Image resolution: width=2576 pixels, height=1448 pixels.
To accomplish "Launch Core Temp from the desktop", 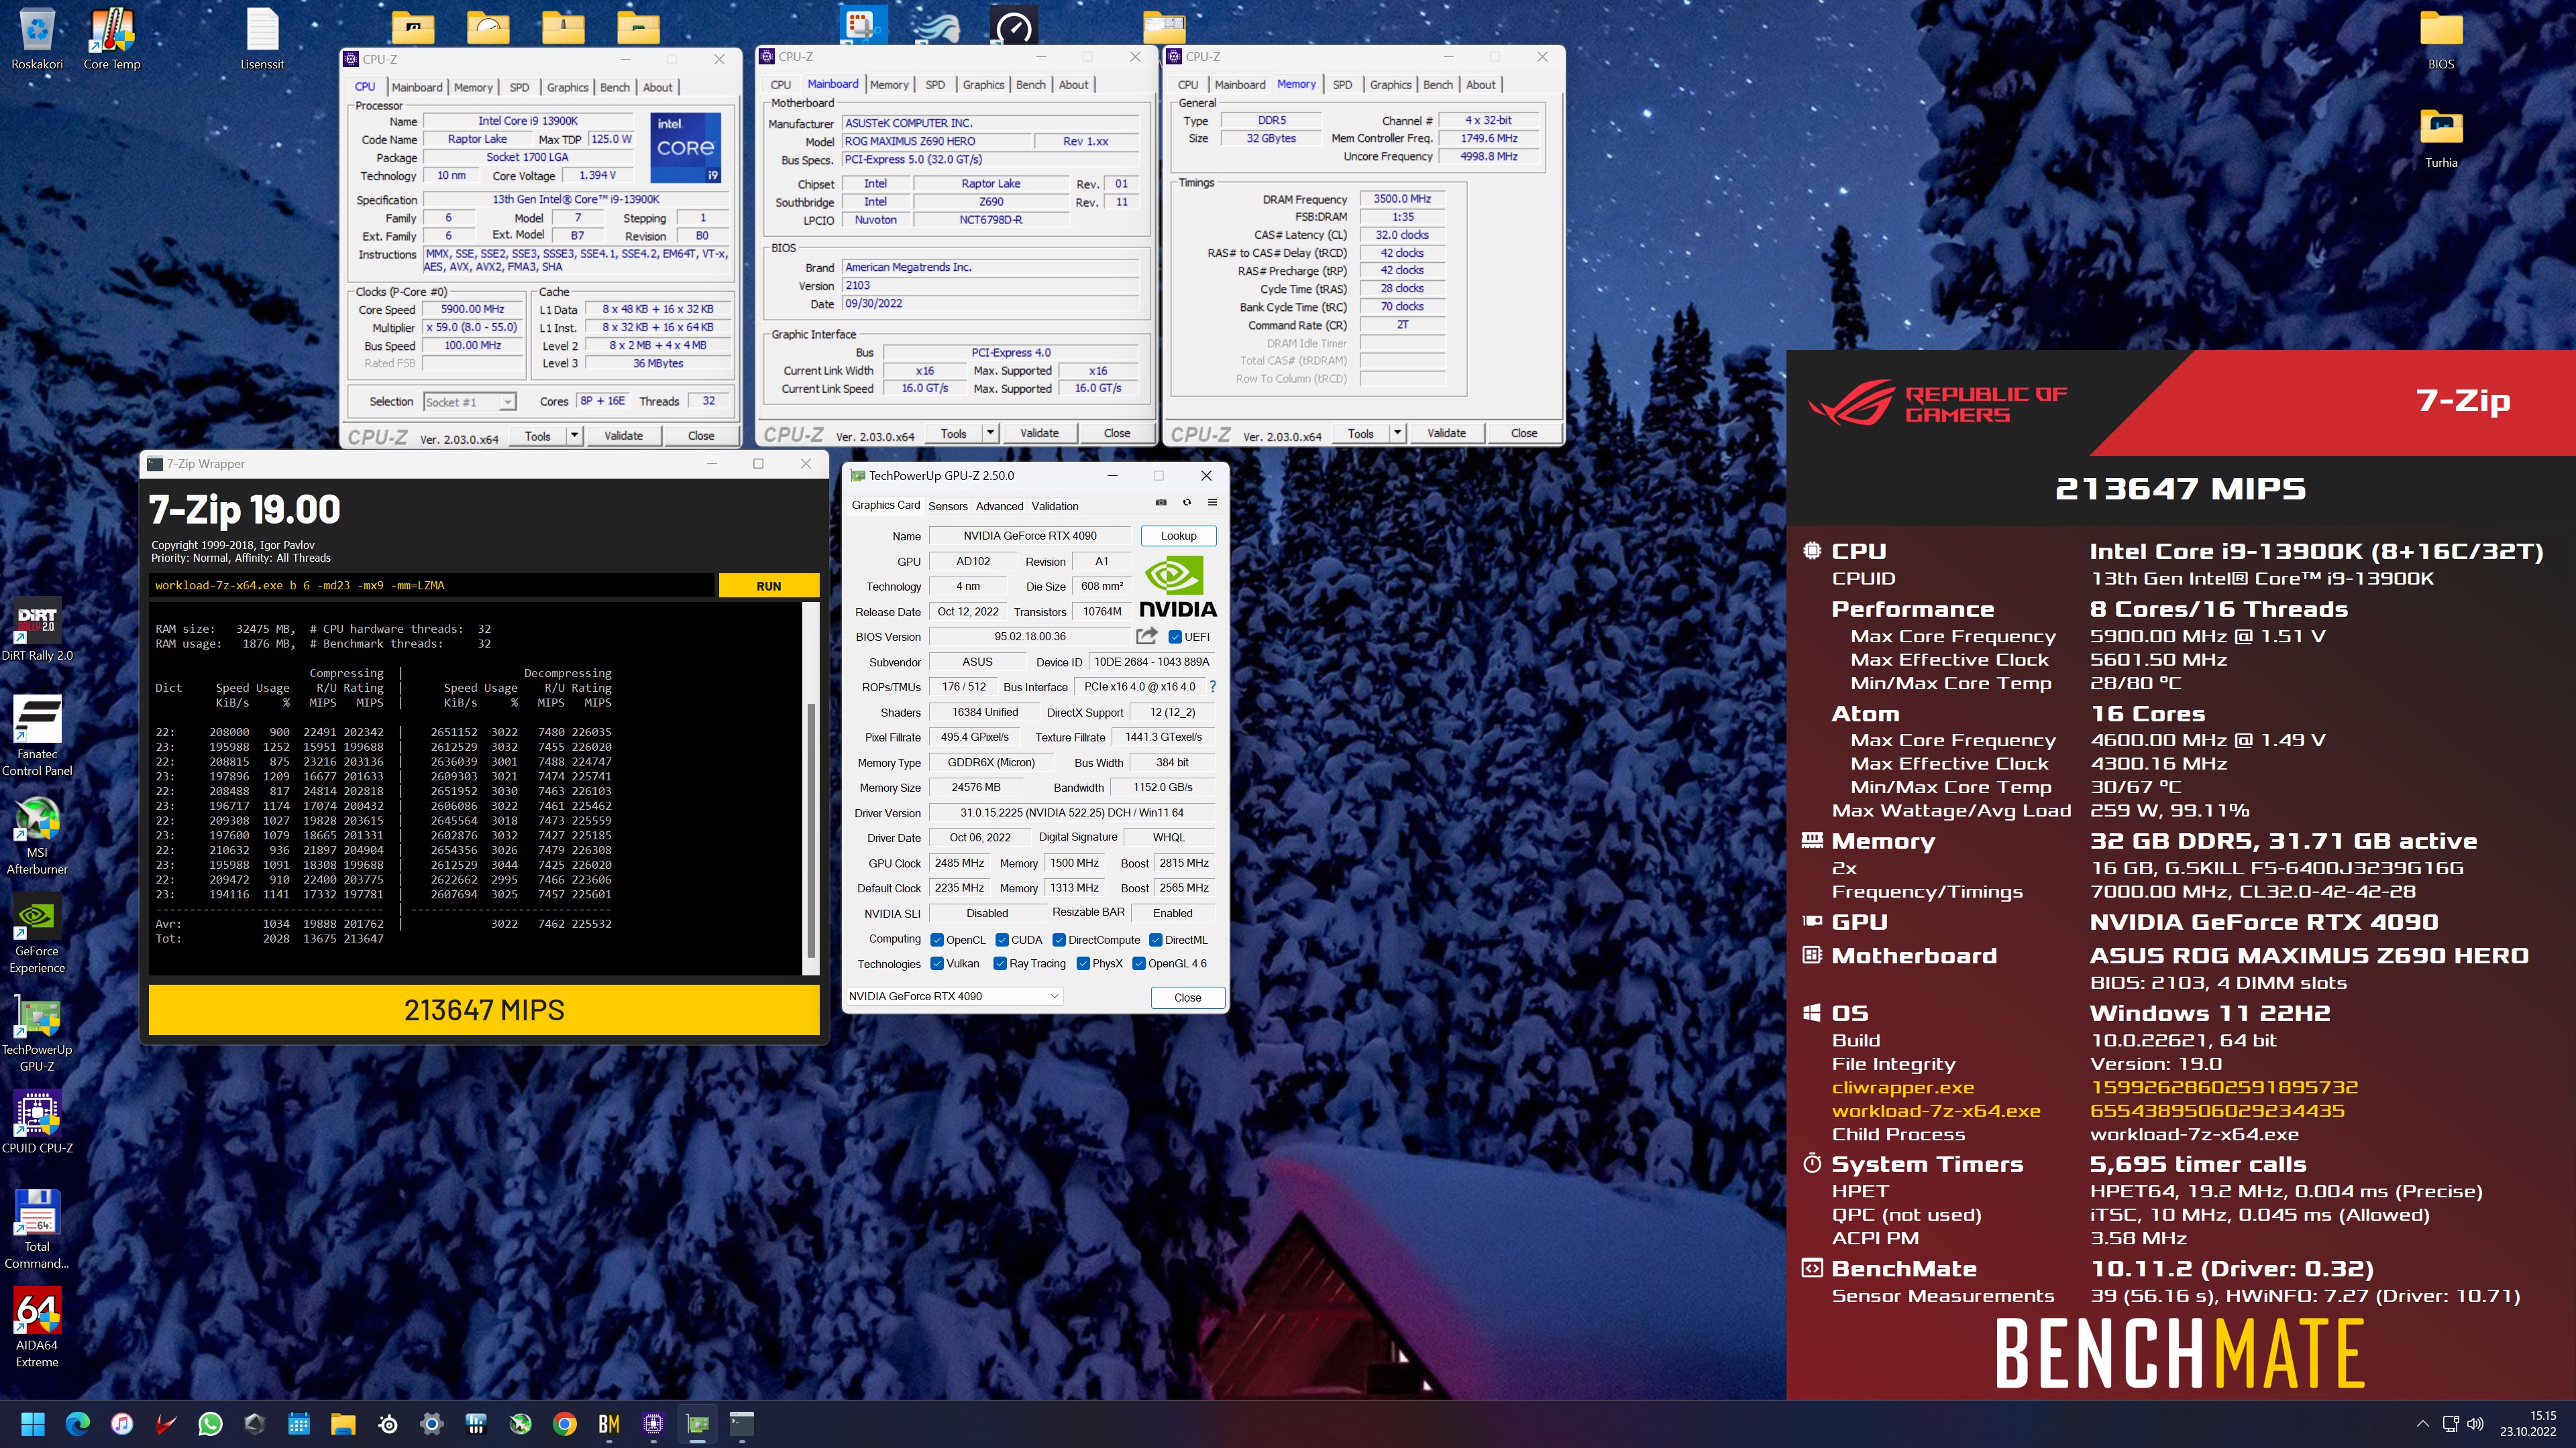I will tap(112, 38).
